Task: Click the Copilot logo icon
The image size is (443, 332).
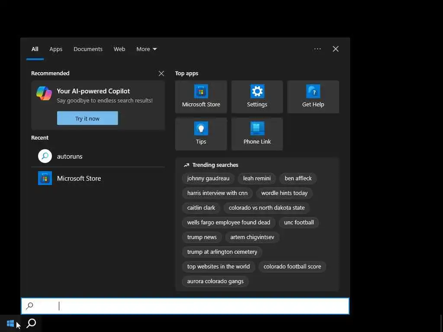Action: click(44, 93)
